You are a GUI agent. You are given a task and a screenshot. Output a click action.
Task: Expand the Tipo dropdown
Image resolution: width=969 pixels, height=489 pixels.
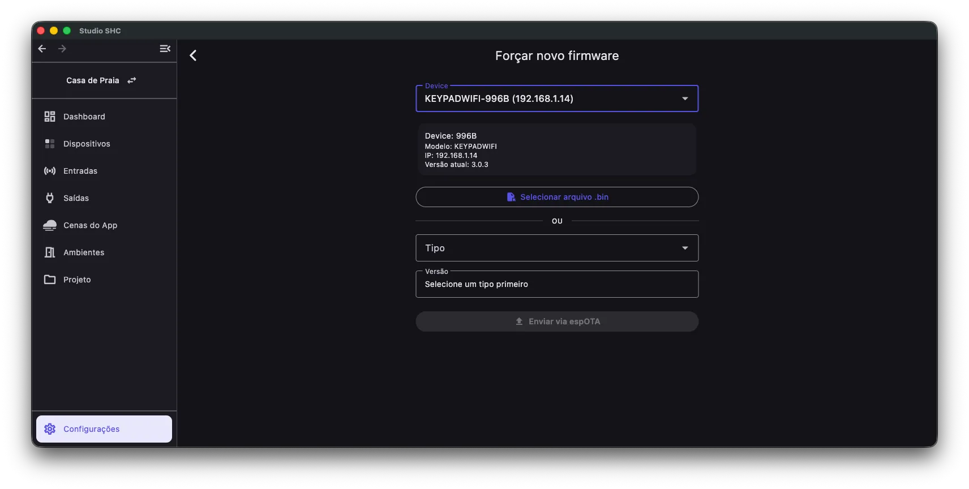(557, 248)
